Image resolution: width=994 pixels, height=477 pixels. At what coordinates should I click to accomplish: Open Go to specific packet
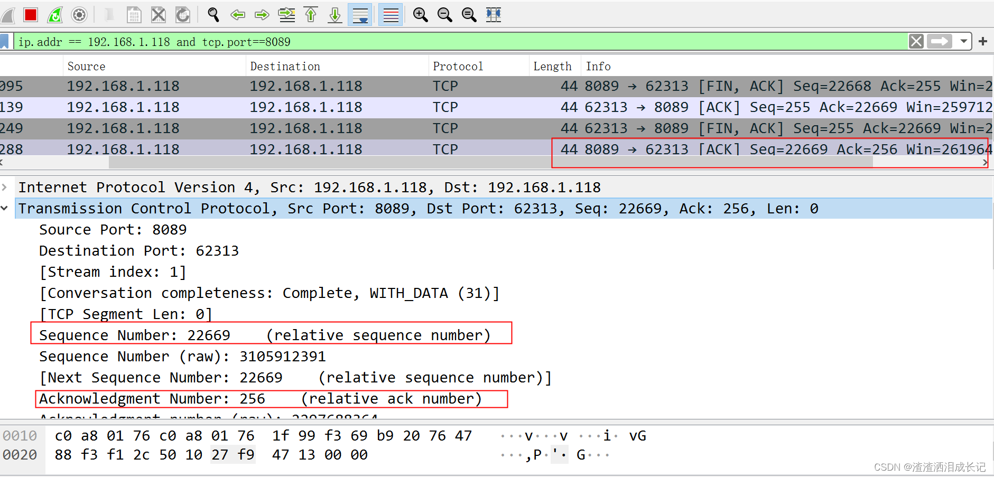click(286, 15)
